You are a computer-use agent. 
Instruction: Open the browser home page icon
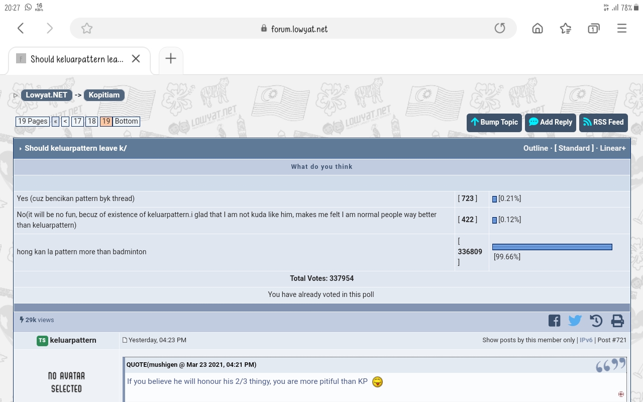click(x=538, y=28)
